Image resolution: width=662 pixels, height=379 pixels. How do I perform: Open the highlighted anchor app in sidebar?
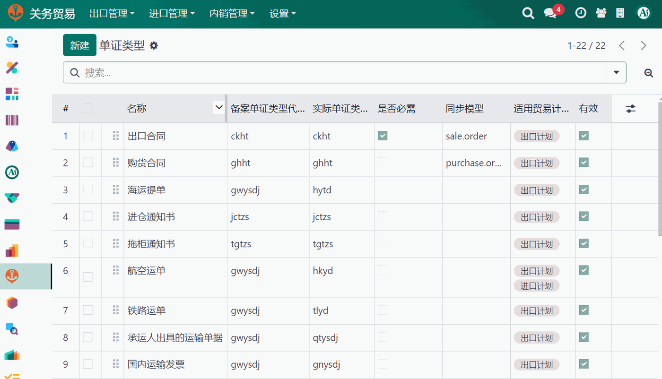pyautogui.click(x=12, y=276)
